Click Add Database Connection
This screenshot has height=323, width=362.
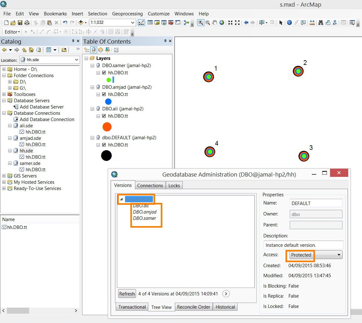click(x=47, y=119)
